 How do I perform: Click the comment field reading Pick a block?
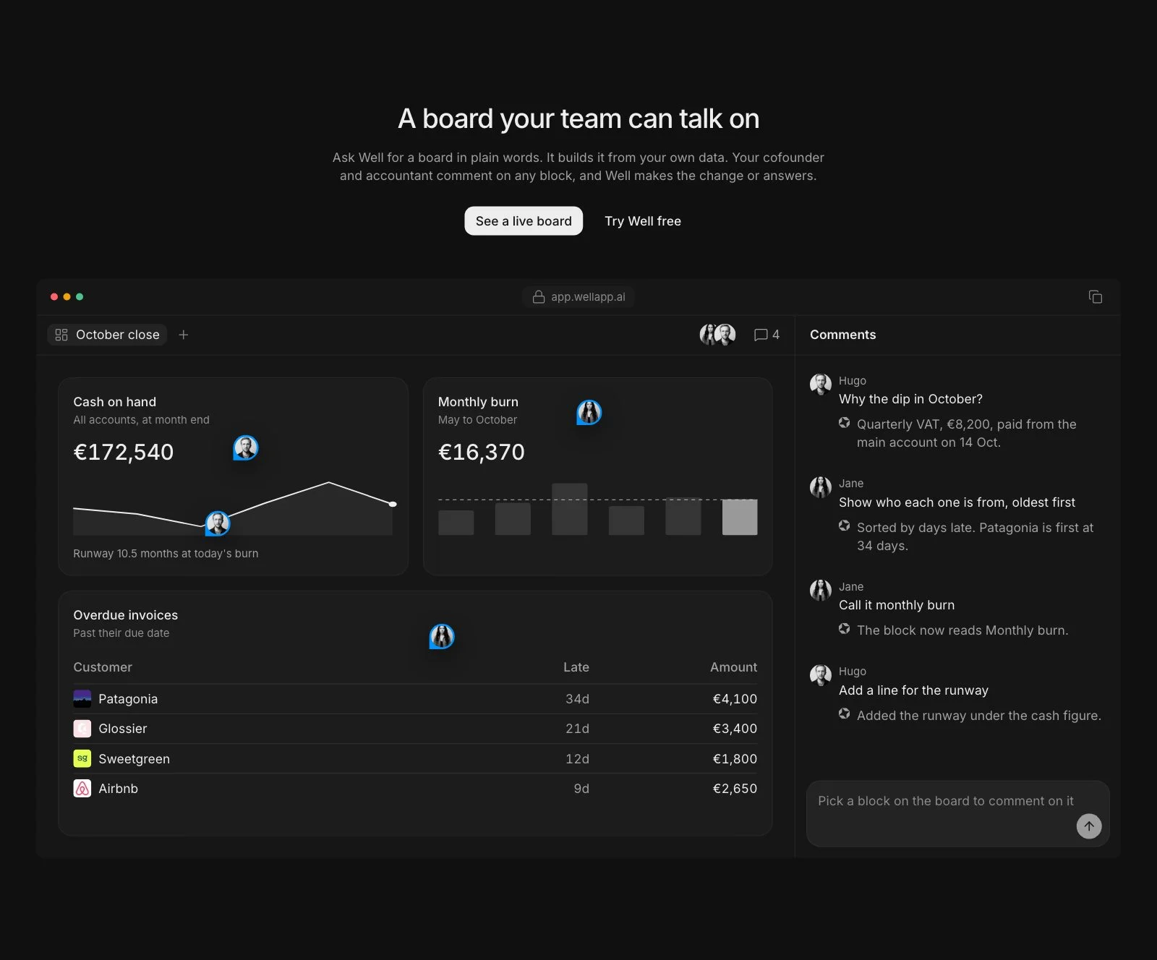[x=958, y=813]
